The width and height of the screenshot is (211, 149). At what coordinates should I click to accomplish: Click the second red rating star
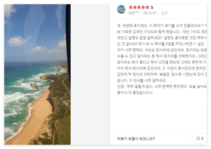point(135,7)
